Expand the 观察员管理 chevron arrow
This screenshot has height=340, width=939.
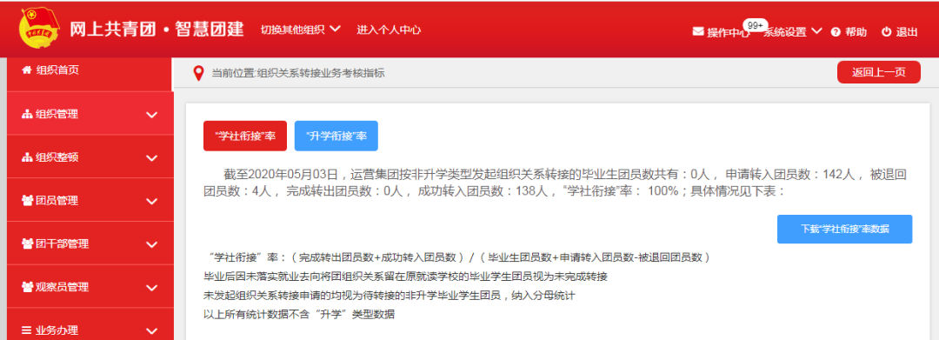tap(152, 288)
